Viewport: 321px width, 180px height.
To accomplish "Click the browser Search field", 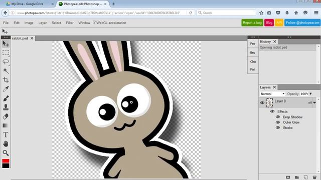I will click(226, 13).
